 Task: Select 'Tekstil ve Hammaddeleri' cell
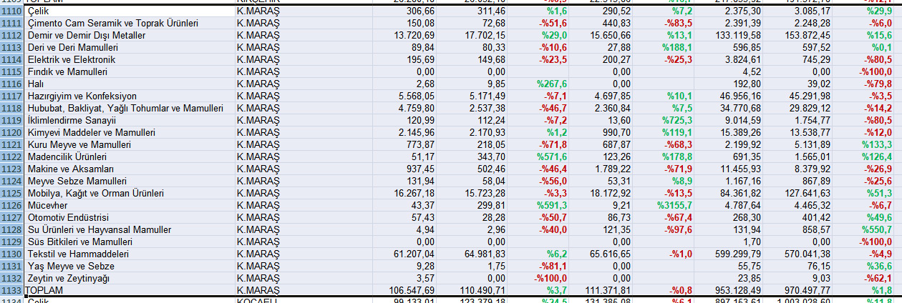(130, 254)
